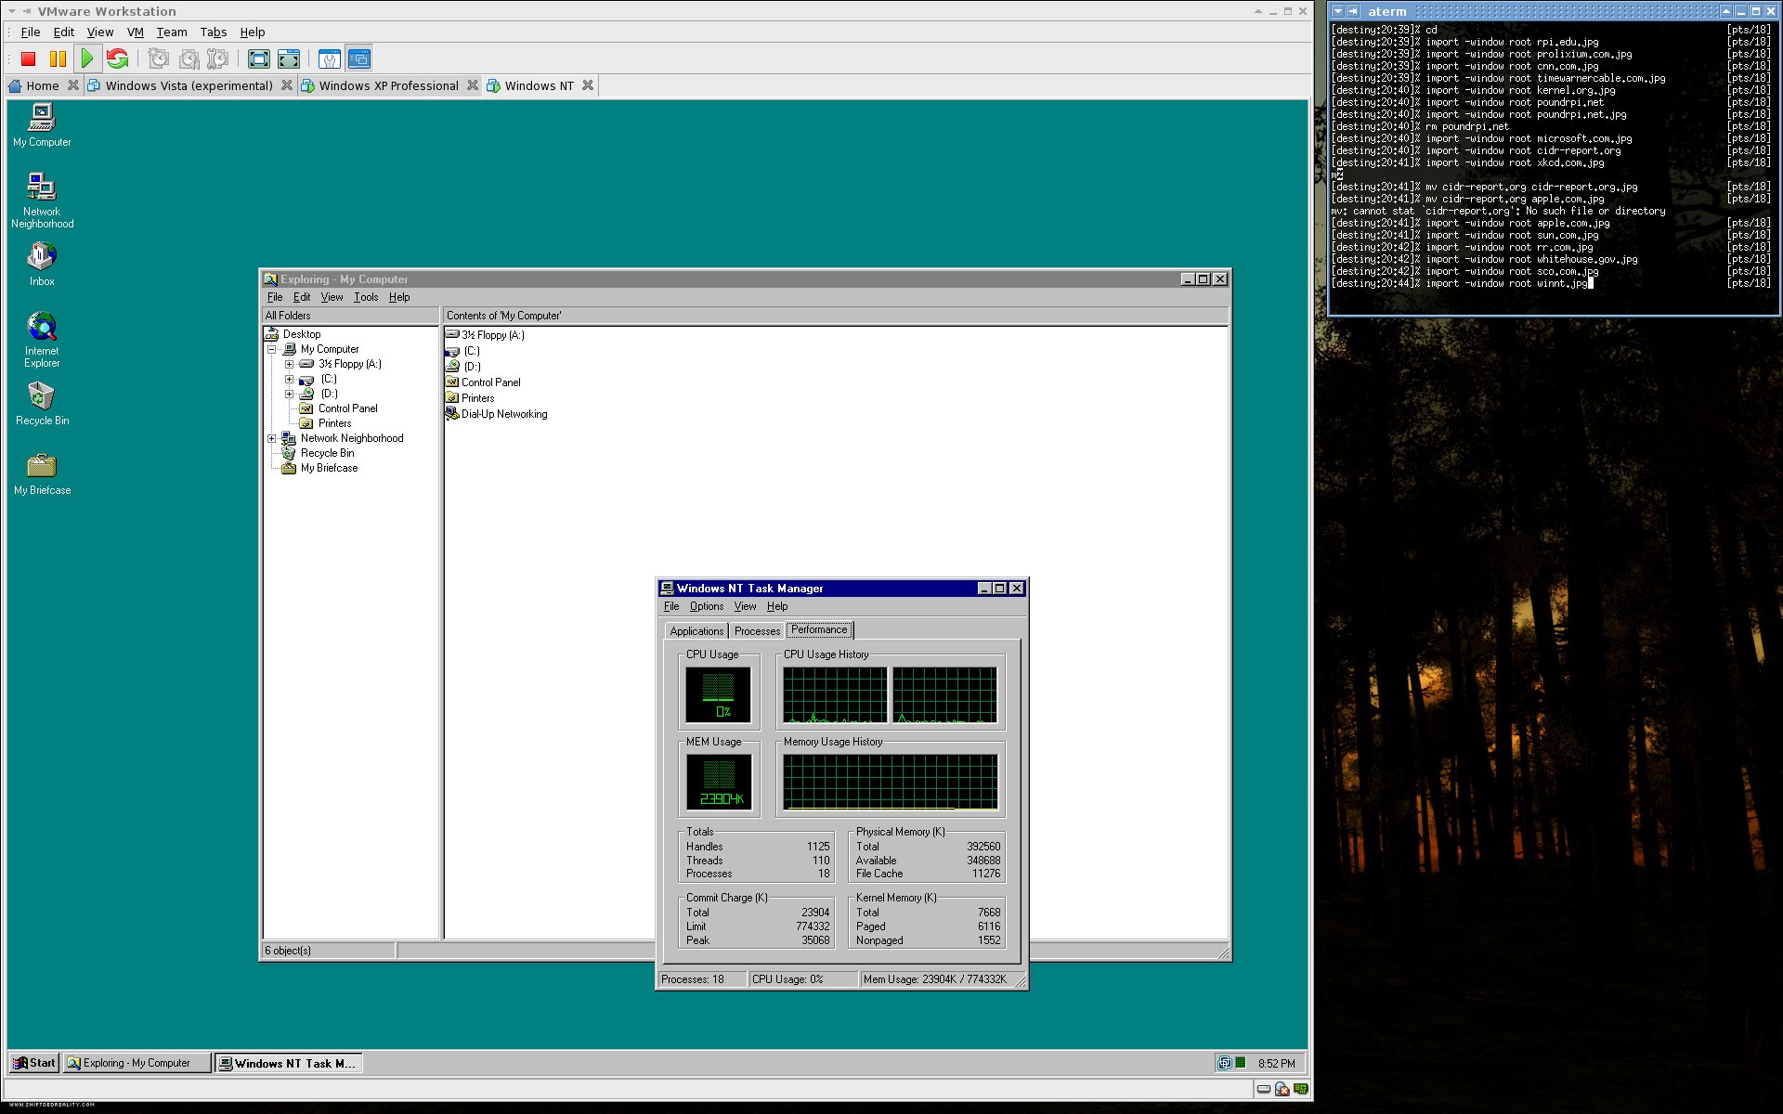Select Desktop in the folder tree

pos(302,334)
